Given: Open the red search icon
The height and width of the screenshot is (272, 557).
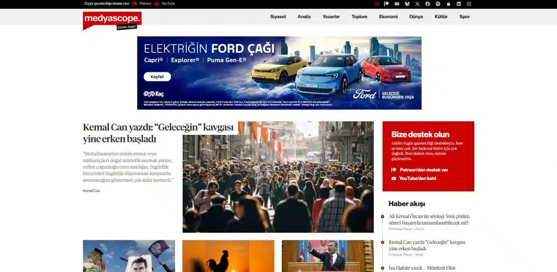Looking at the screenshot, I should coord(377,4).
